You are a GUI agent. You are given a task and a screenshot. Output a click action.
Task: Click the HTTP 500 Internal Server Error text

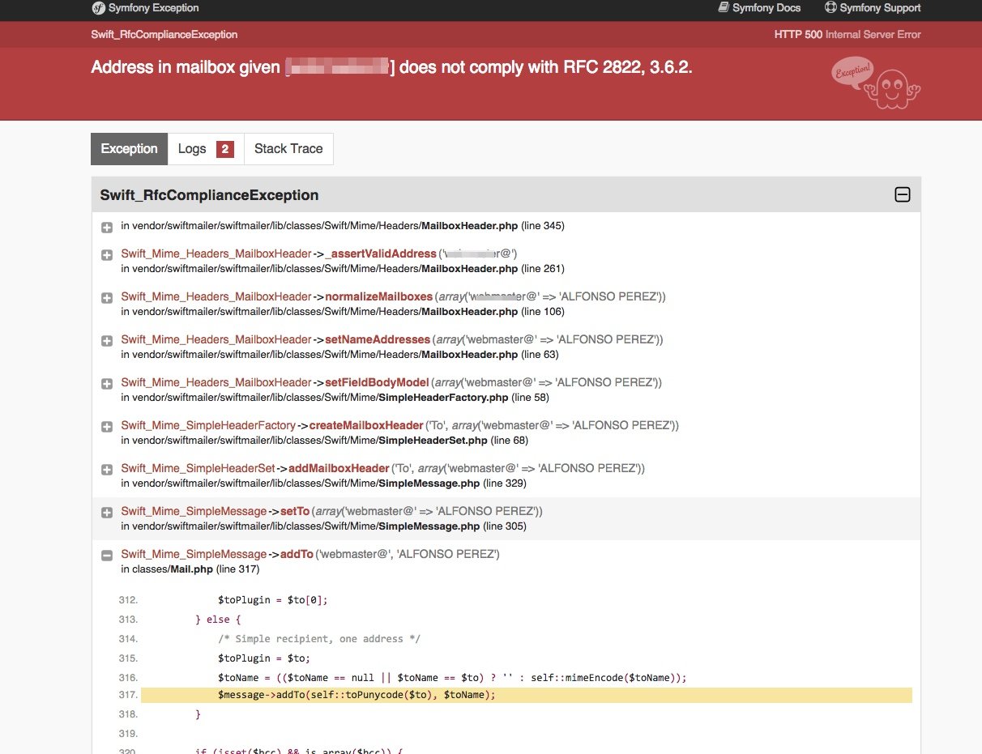point(848,35)
